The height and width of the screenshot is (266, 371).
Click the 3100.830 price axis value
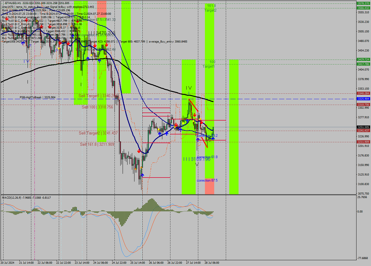click(363, 184)
